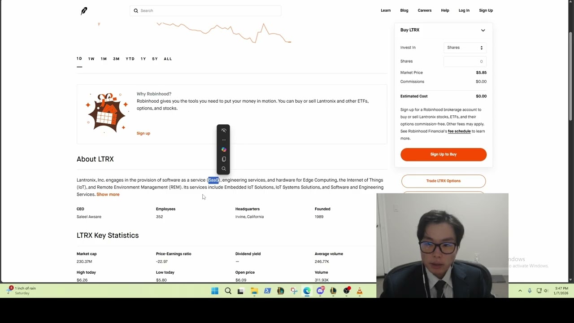574x323 pixels.
Task: Open VLC media player from the taskbar
Action: tap(360, 291)
